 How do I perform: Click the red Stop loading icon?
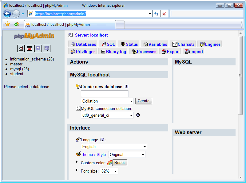[164, 14]
